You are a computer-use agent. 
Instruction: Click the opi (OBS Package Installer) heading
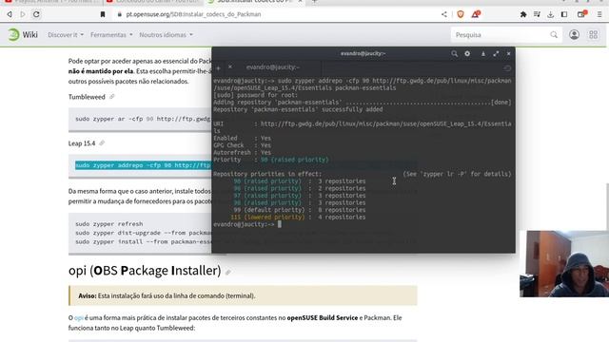pos(145,270)
